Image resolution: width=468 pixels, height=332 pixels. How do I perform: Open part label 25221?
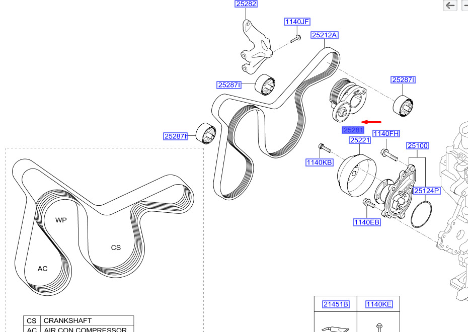coord(360,140)
